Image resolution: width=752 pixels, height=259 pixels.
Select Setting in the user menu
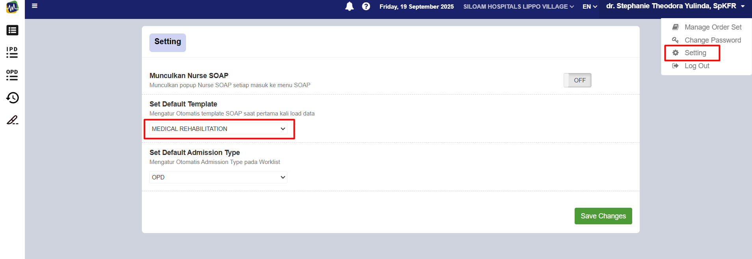click(695, 53)
